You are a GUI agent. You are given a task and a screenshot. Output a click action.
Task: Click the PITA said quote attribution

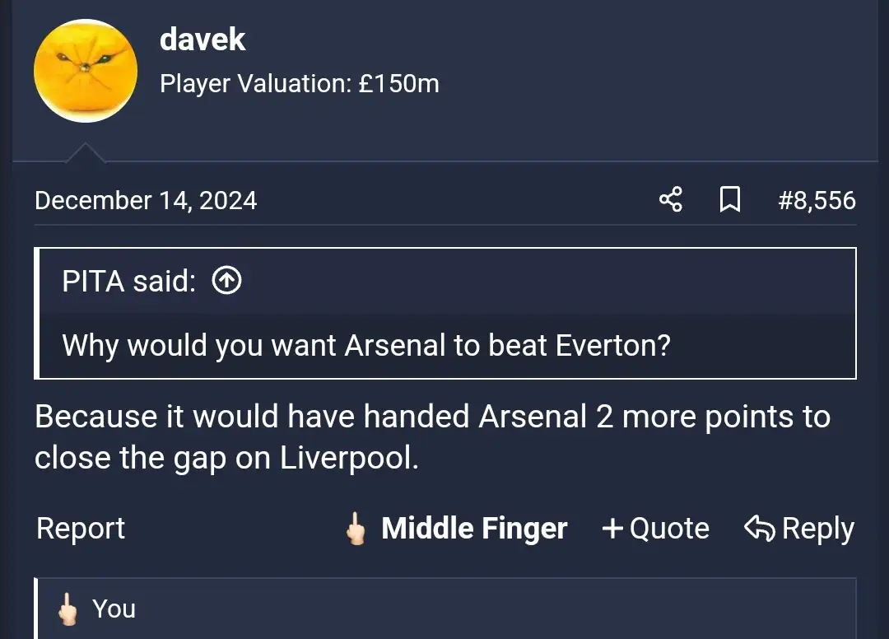[129, 282]
